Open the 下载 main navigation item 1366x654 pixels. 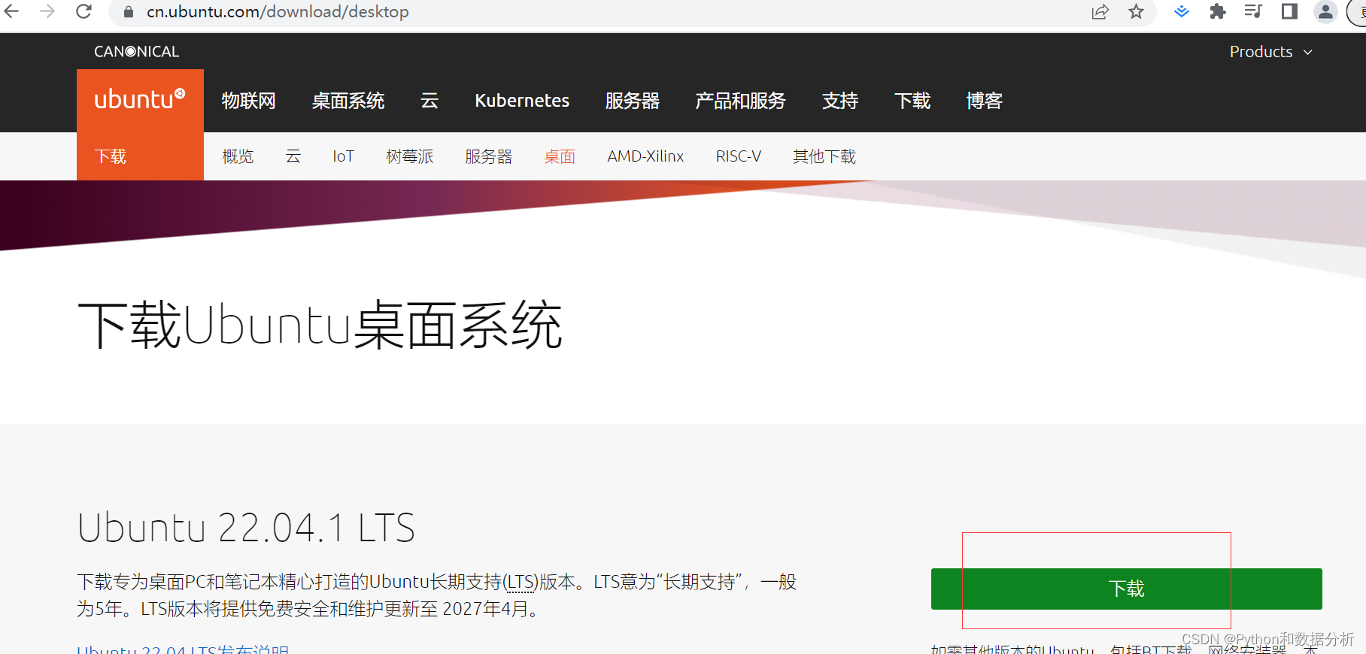pos(912,101)
